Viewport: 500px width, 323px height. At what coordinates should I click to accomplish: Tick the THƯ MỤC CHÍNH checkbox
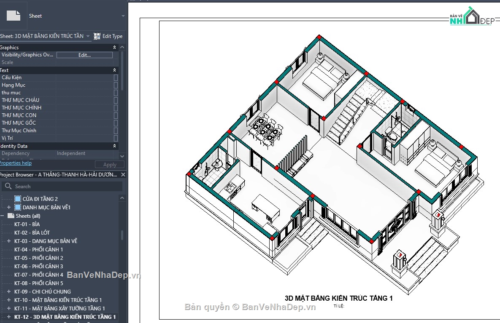(x=116, y=108)
